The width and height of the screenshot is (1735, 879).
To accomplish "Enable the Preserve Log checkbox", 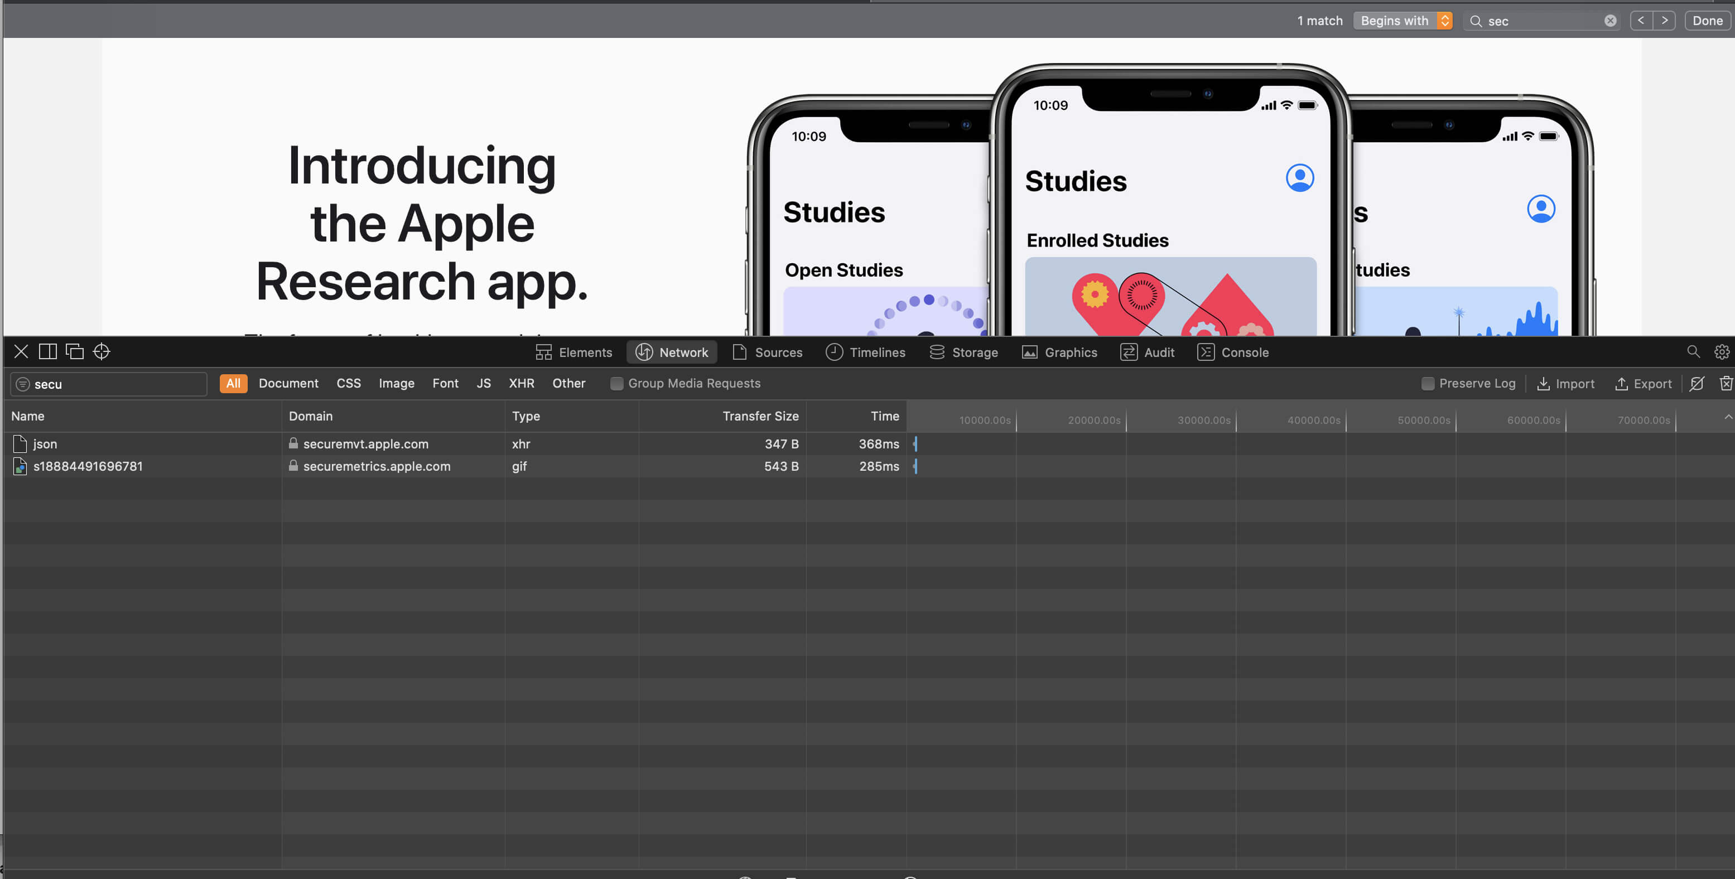I will [x=1427, y=383].
